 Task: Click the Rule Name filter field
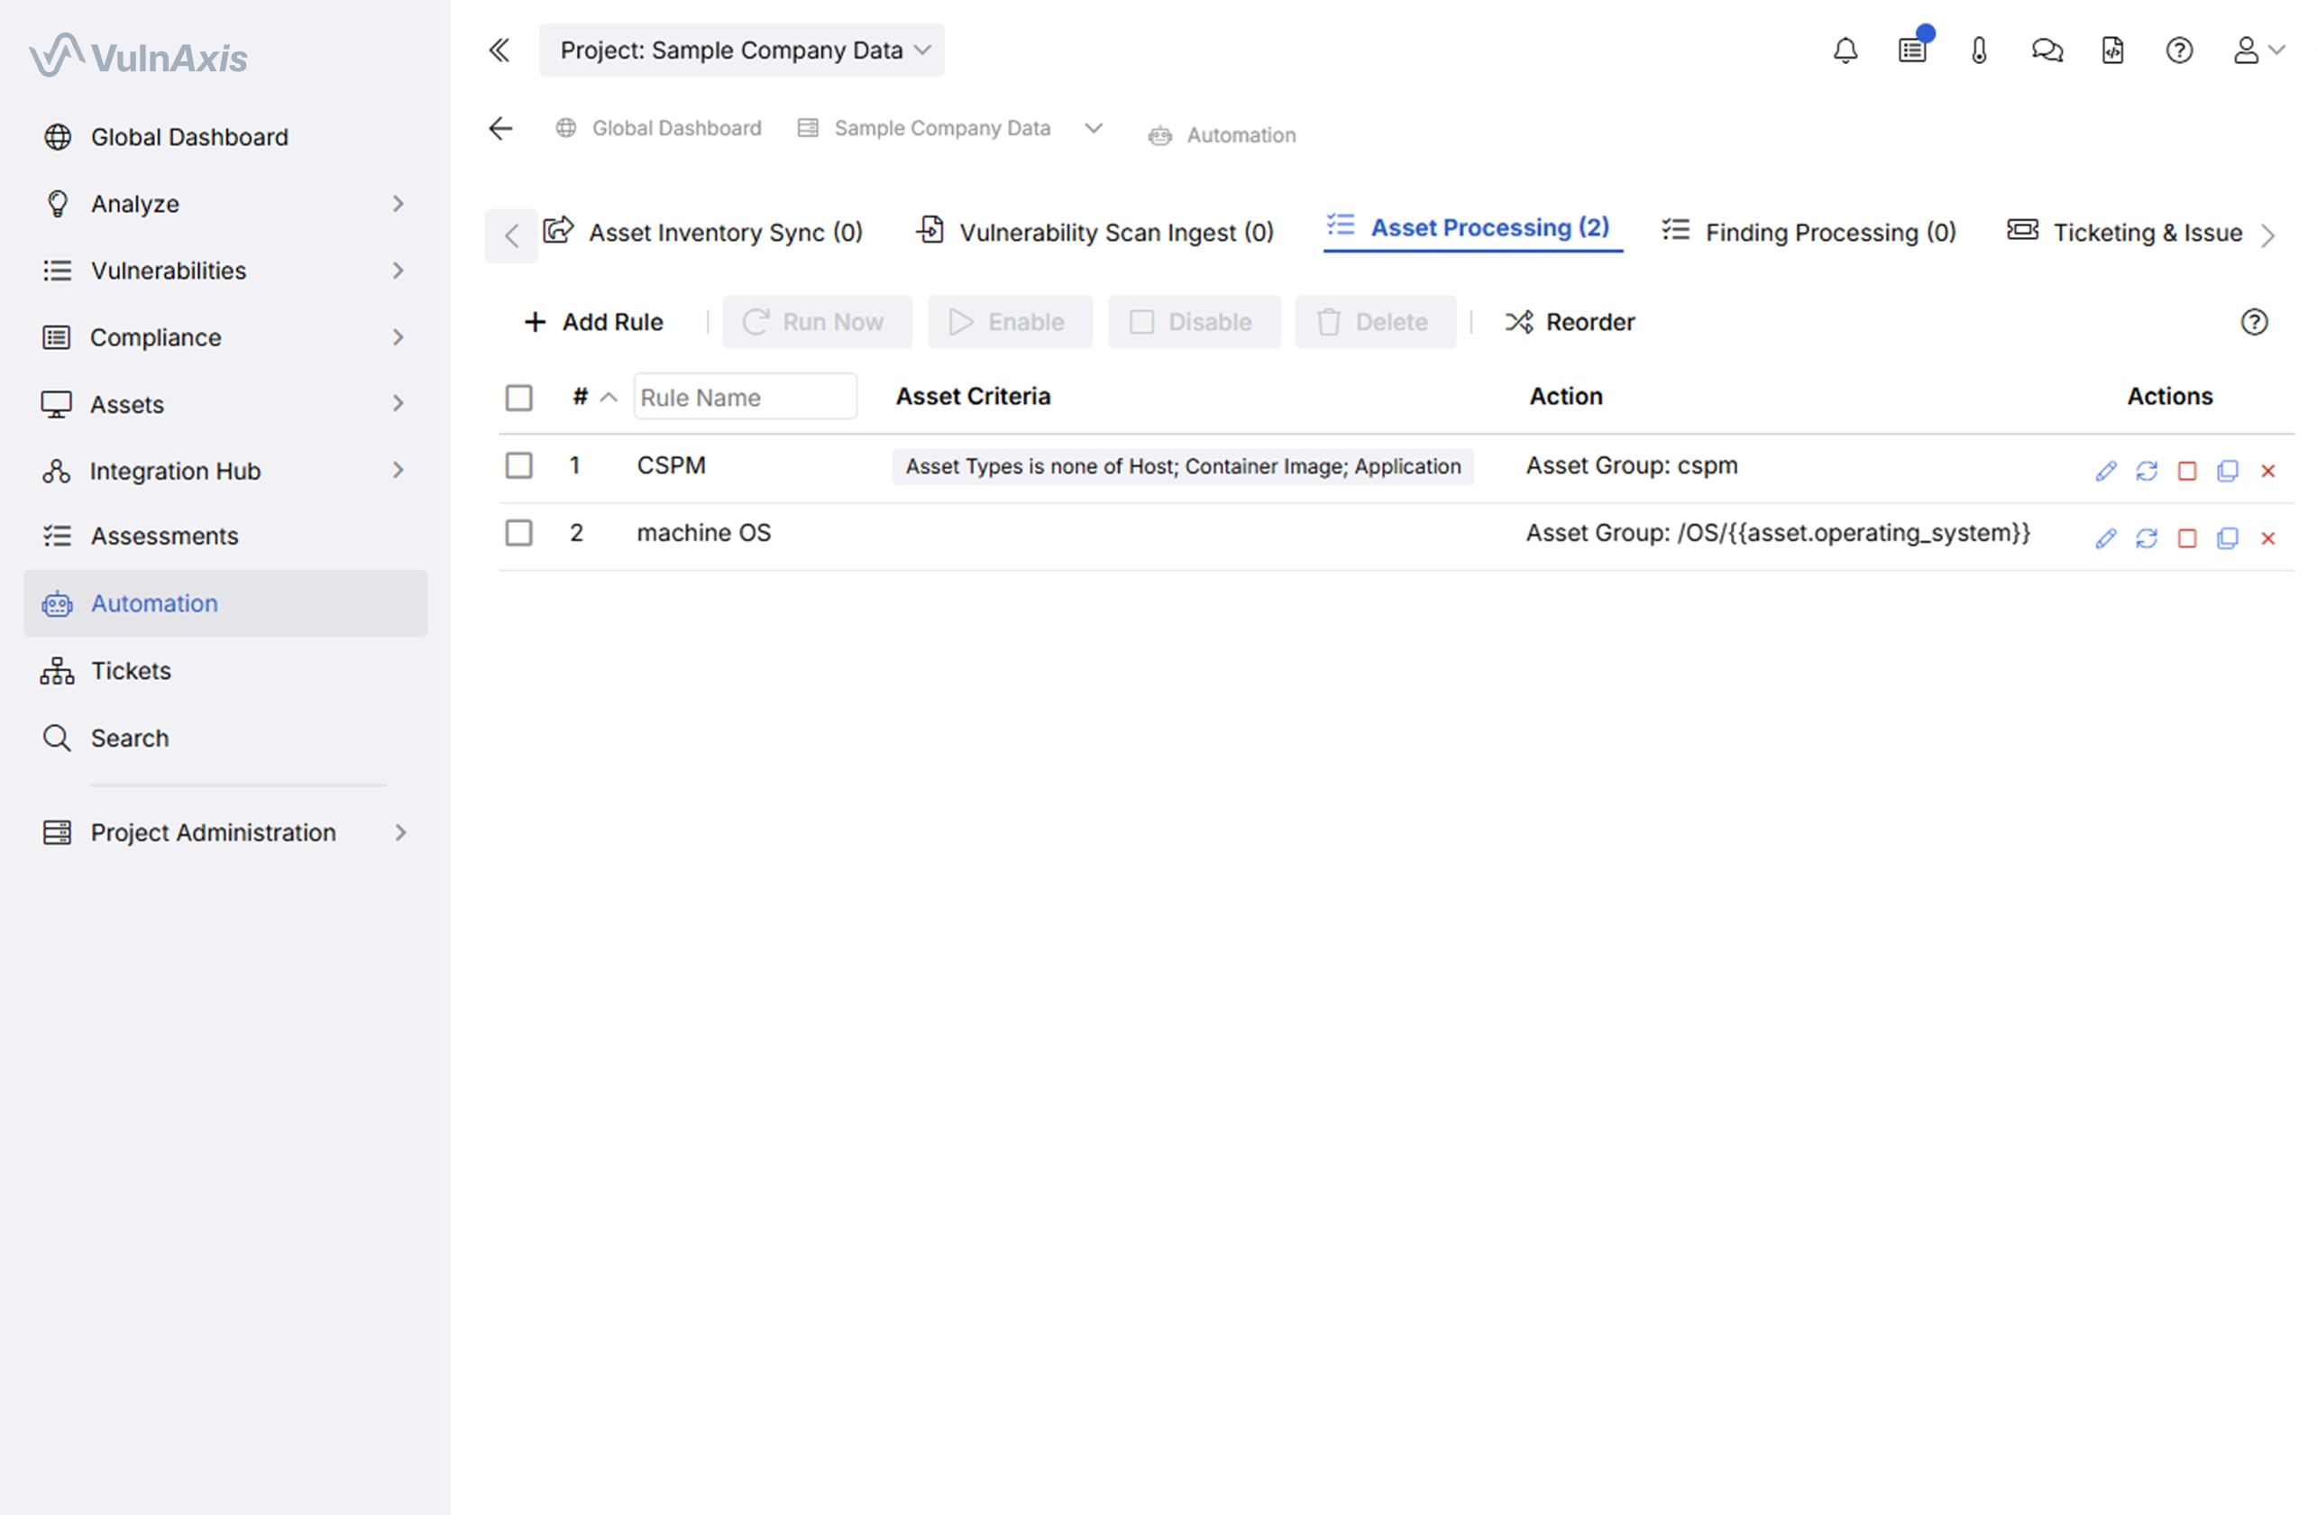[x=745, y=398]
